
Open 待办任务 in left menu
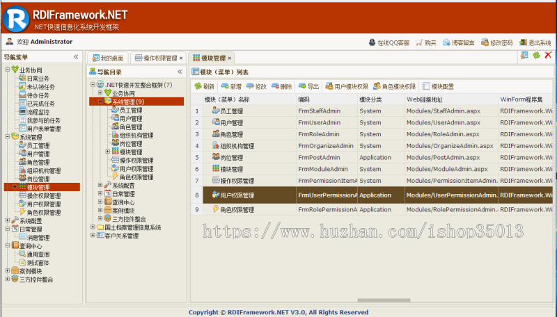tap(38, 95)
